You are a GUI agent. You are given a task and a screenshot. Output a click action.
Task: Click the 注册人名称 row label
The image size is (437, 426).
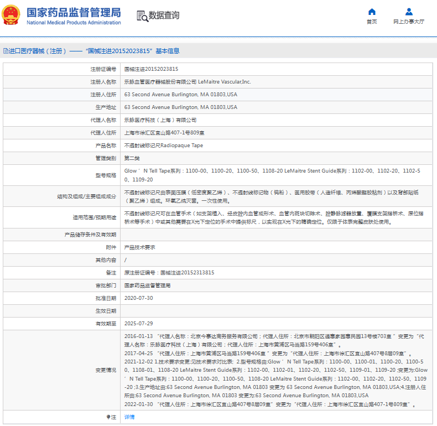(x=103, y=82)
